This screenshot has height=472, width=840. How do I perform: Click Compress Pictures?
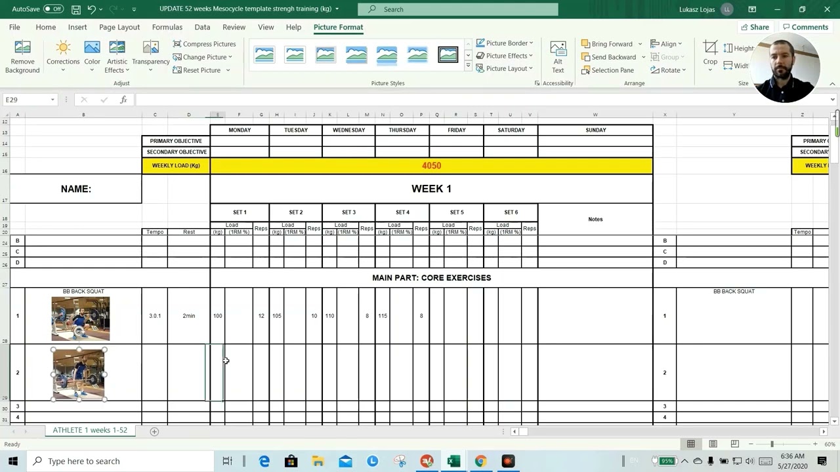(204, 44)
